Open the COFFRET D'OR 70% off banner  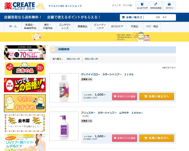tap(25, 53)
